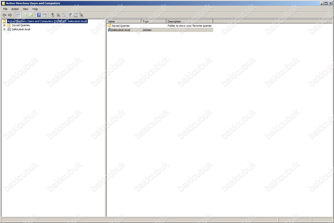
Task: Select Active Directory Users and Computers root node
Action: click(47, 21)
